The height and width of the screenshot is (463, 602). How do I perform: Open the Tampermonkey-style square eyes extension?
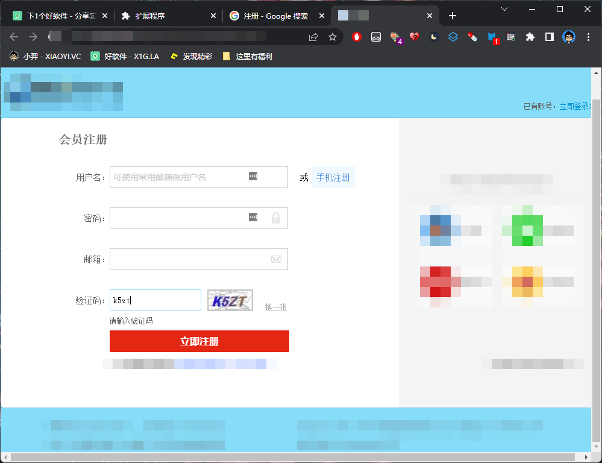[x=376, y=37]
